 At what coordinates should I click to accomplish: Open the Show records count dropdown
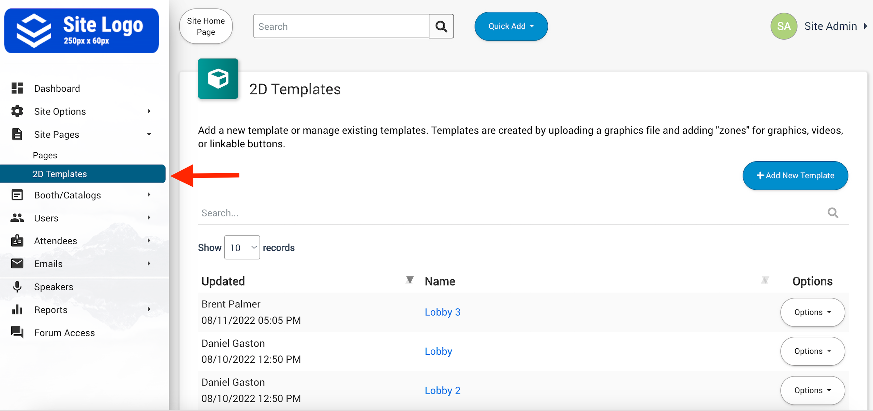(x=242, y=247)
